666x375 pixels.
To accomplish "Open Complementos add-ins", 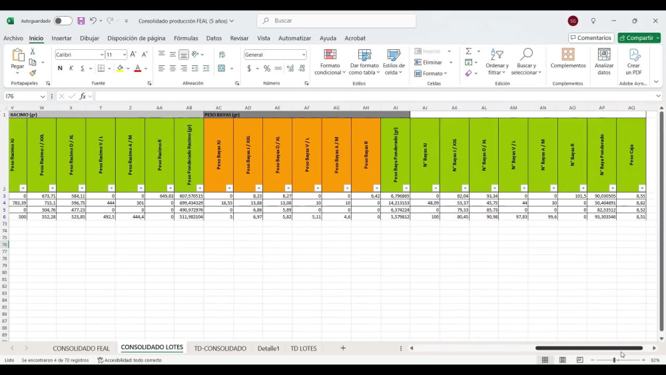I will pyautogui.click(x=568, y=58).
